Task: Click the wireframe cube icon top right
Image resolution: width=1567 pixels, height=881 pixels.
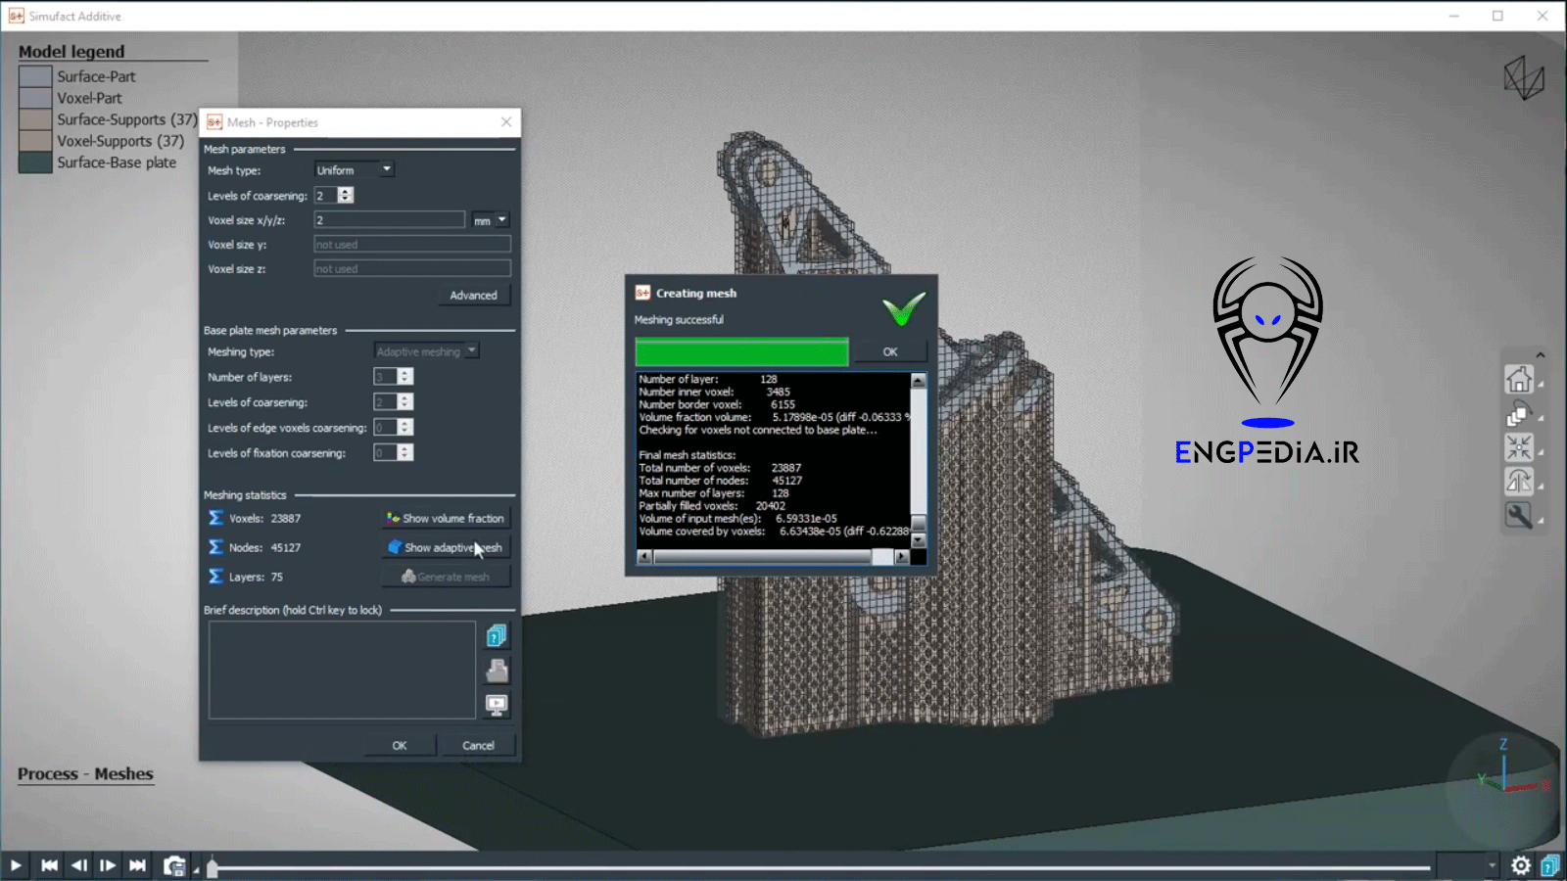Action: tap(1524, 77)
